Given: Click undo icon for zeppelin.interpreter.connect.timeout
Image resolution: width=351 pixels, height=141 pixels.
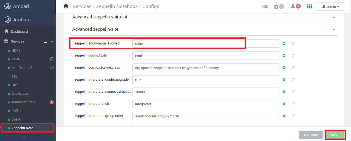Looking at the screenshot, I should pos(293,92).
